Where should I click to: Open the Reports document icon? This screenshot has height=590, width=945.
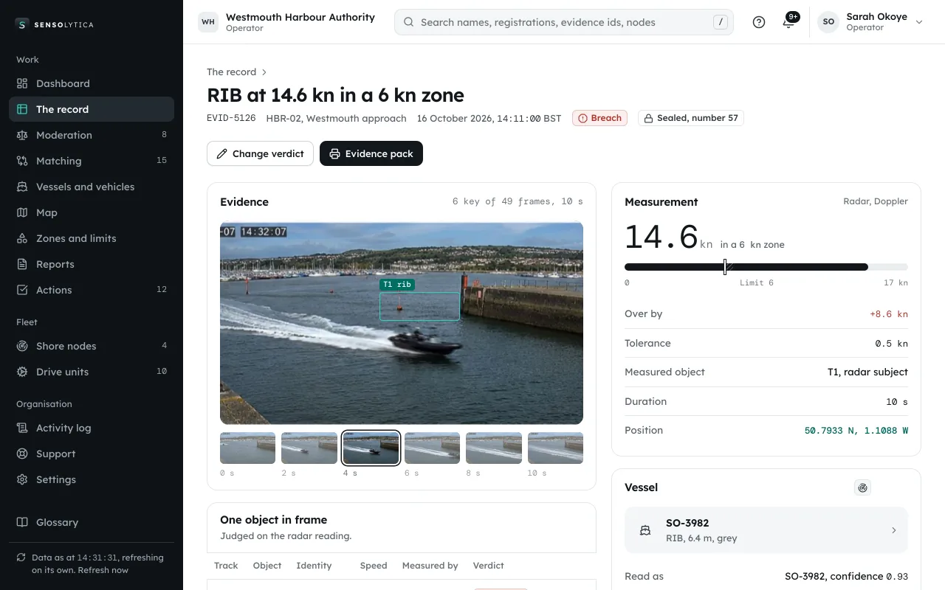click(22, 264)
